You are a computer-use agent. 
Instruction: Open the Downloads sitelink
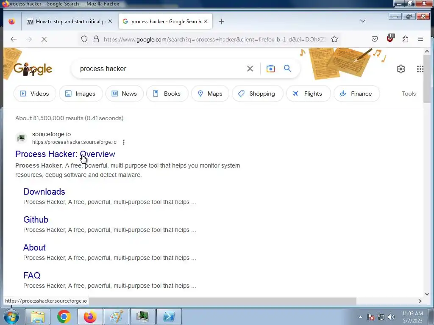[x=44, y=192]
